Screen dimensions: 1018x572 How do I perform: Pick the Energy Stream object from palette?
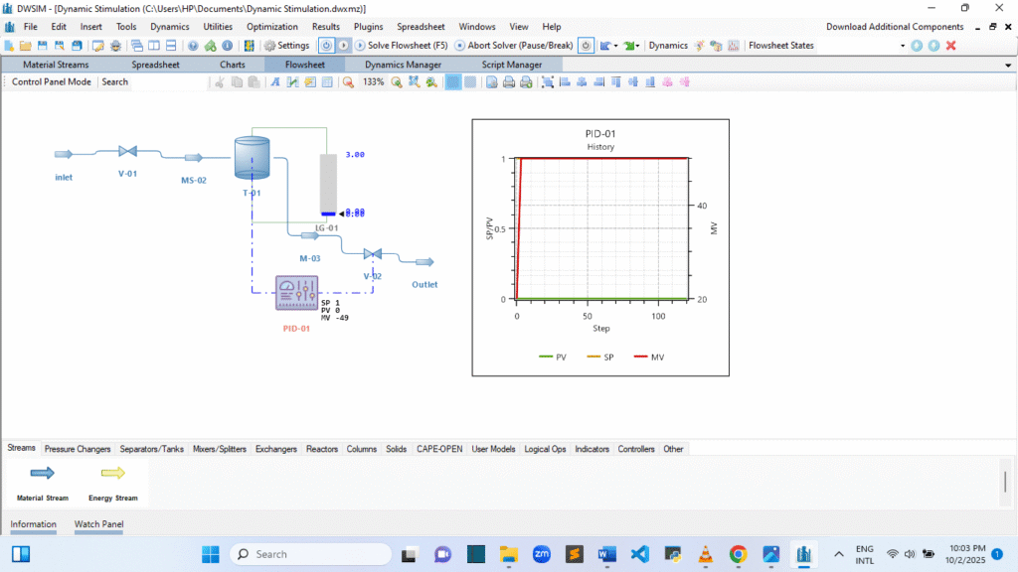coord(113,474)
